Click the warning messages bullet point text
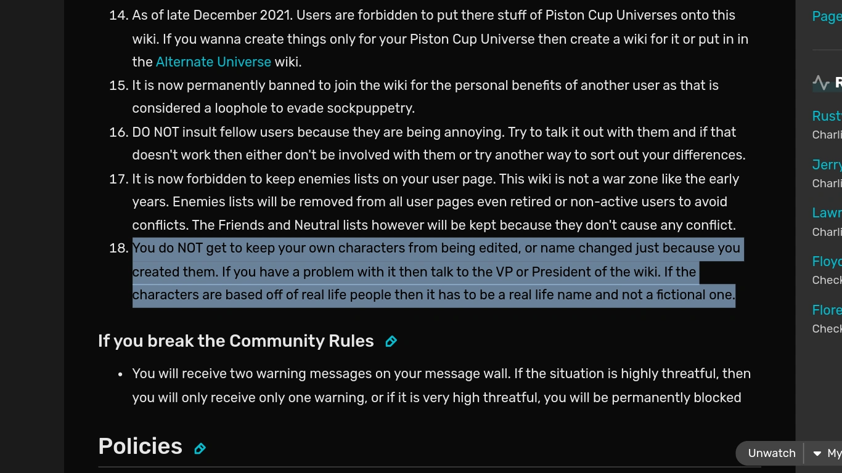This screenshot has height=473, width=842. pyautogui.click(x=431, y=385)
